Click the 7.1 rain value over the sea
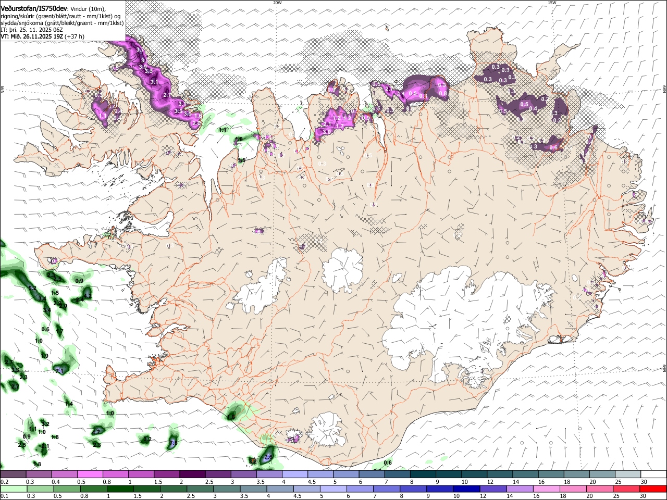This screenshot has width=667, height=500. [59, 371]
